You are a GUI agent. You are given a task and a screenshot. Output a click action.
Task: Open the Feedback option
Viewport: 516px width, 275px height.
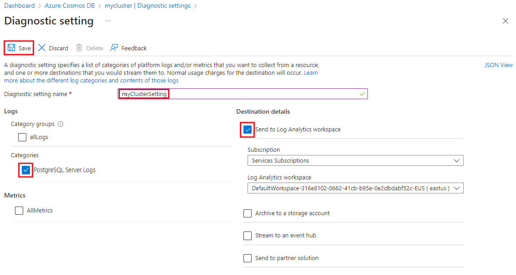coord(129,48)
